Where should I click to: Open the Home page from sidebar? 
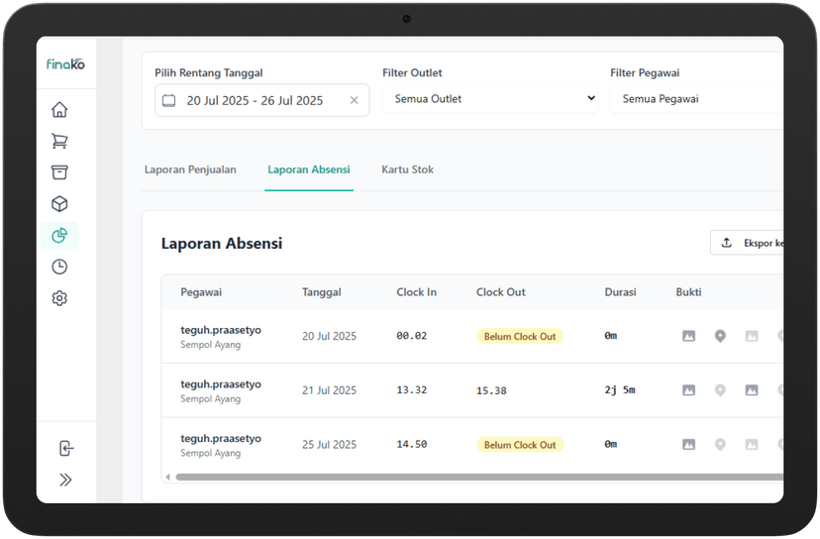pyautogui.click(x=59, y=110)
